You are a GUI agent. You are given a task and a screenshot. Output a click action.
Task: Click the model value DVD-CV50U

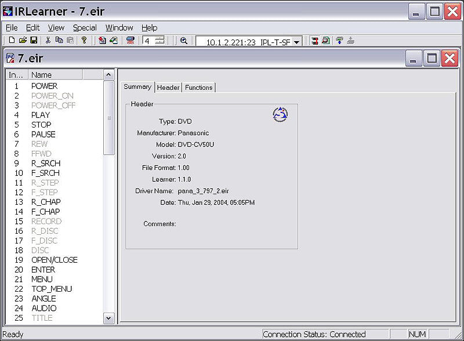pos(196,145)
